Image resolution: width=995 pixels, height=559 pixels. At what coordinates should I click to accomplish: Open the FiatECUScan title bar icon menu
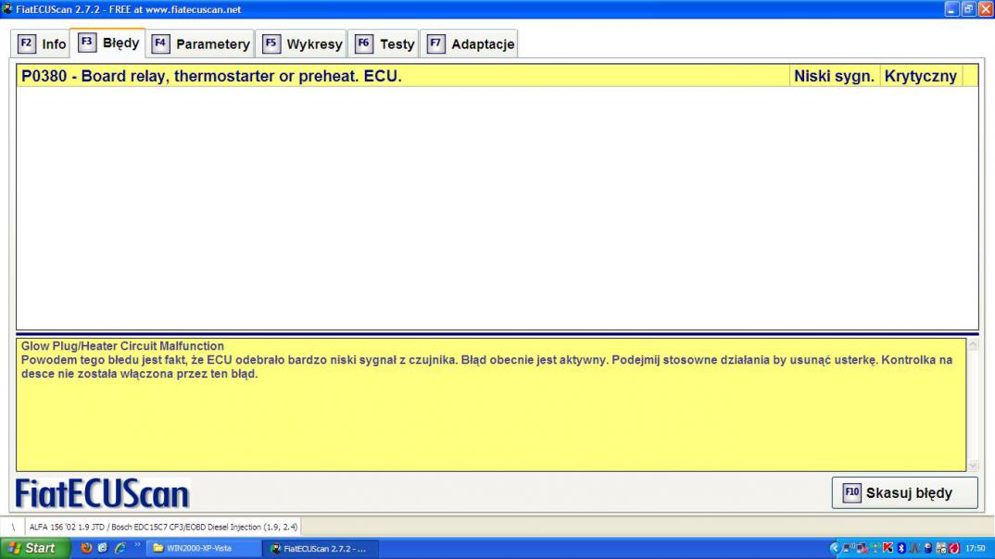(7, 9)
